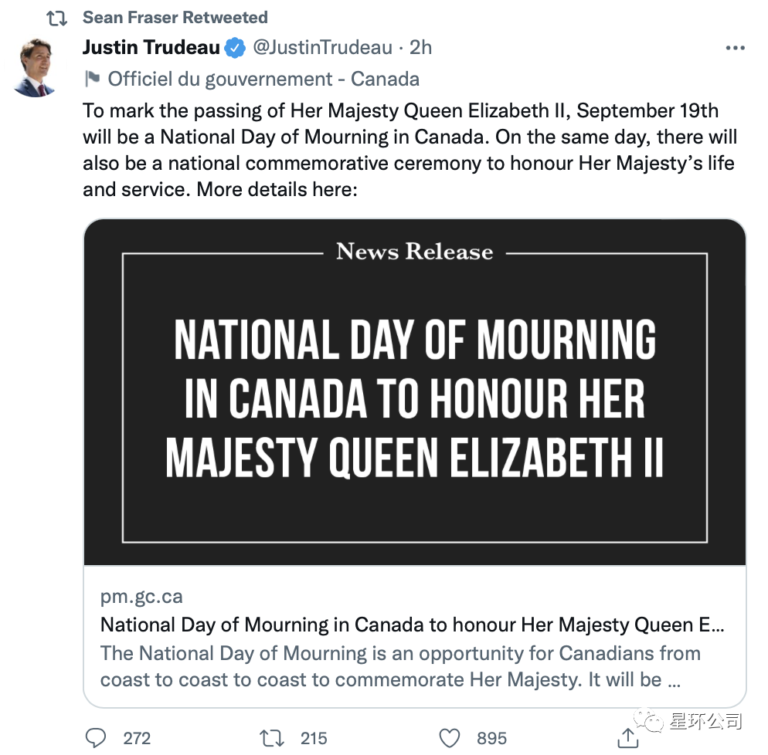
Task: Click the retweeted arrows icon above tweet
Action: (57, 18)
